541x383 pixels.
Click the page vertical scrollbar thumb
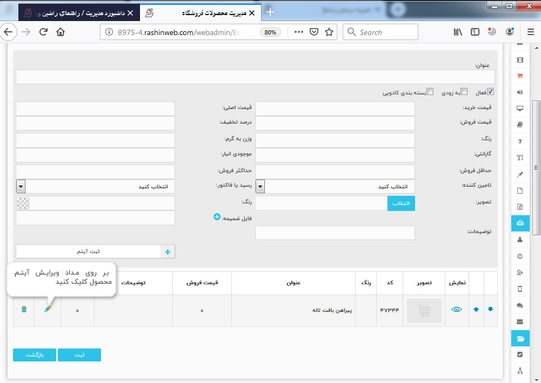point(536,168)
